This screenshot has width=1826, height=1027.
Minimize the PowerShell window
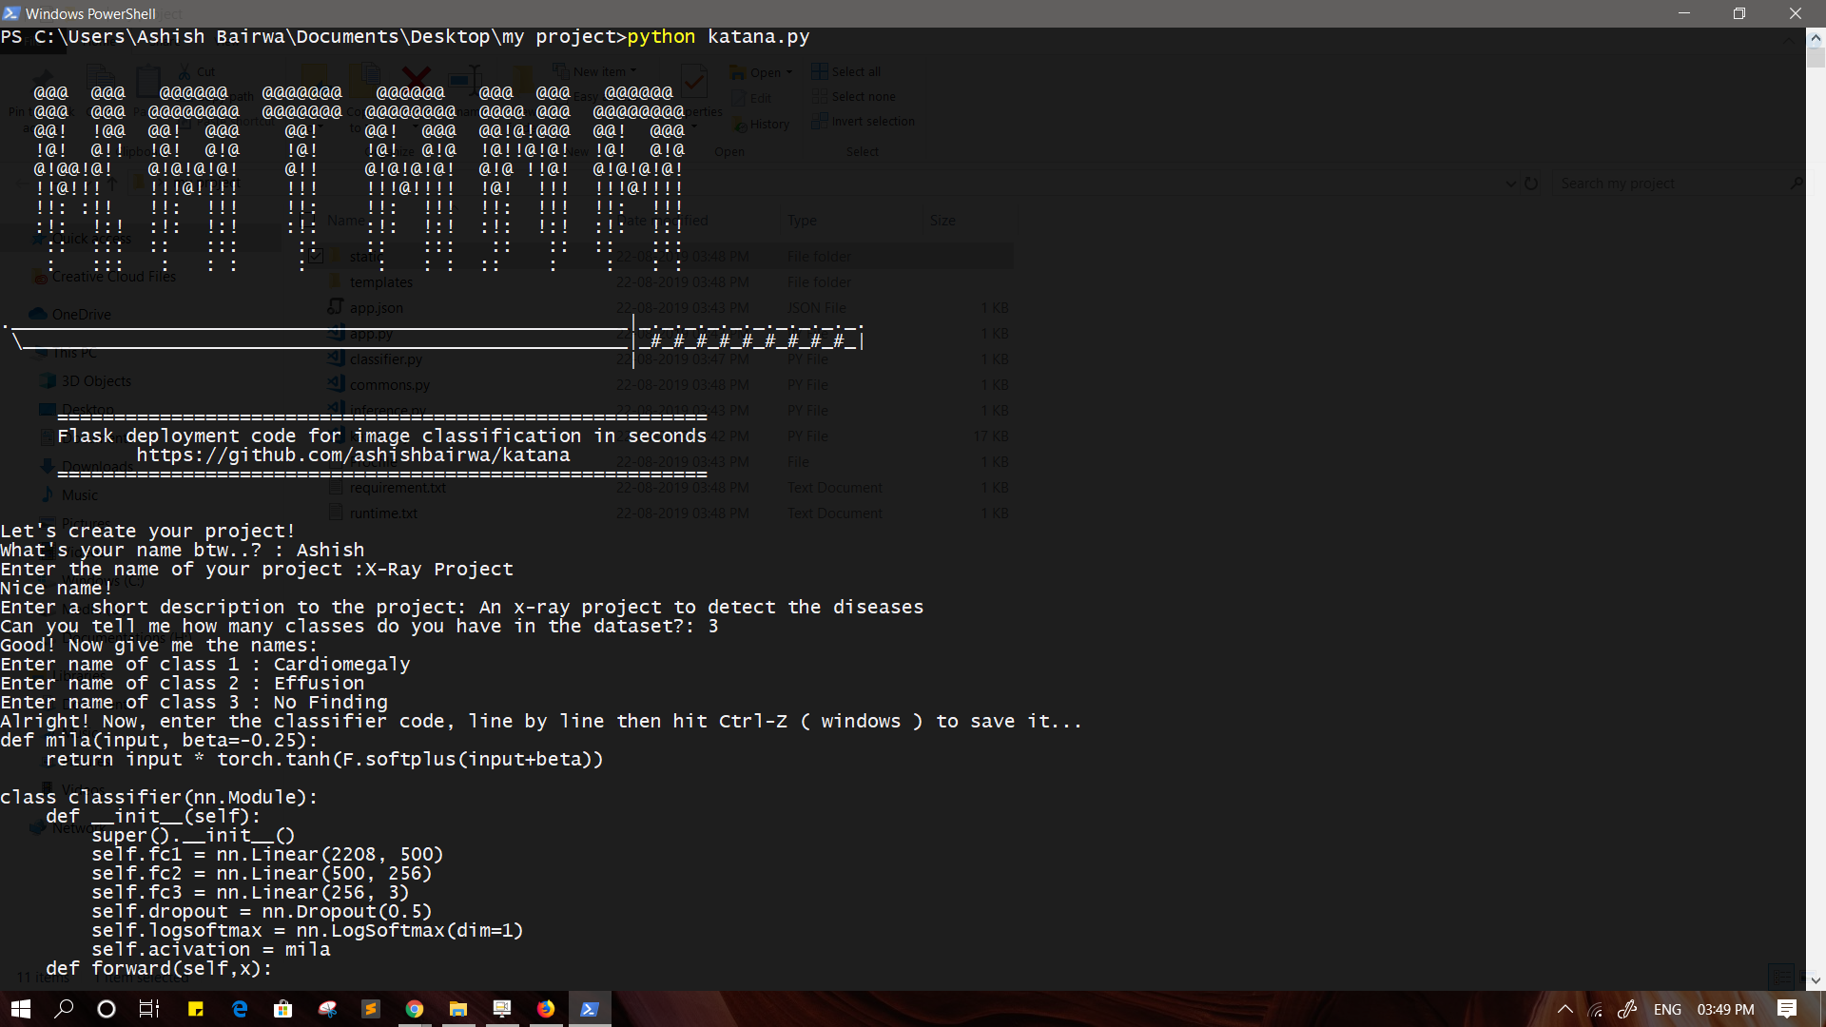[1684, 13]
